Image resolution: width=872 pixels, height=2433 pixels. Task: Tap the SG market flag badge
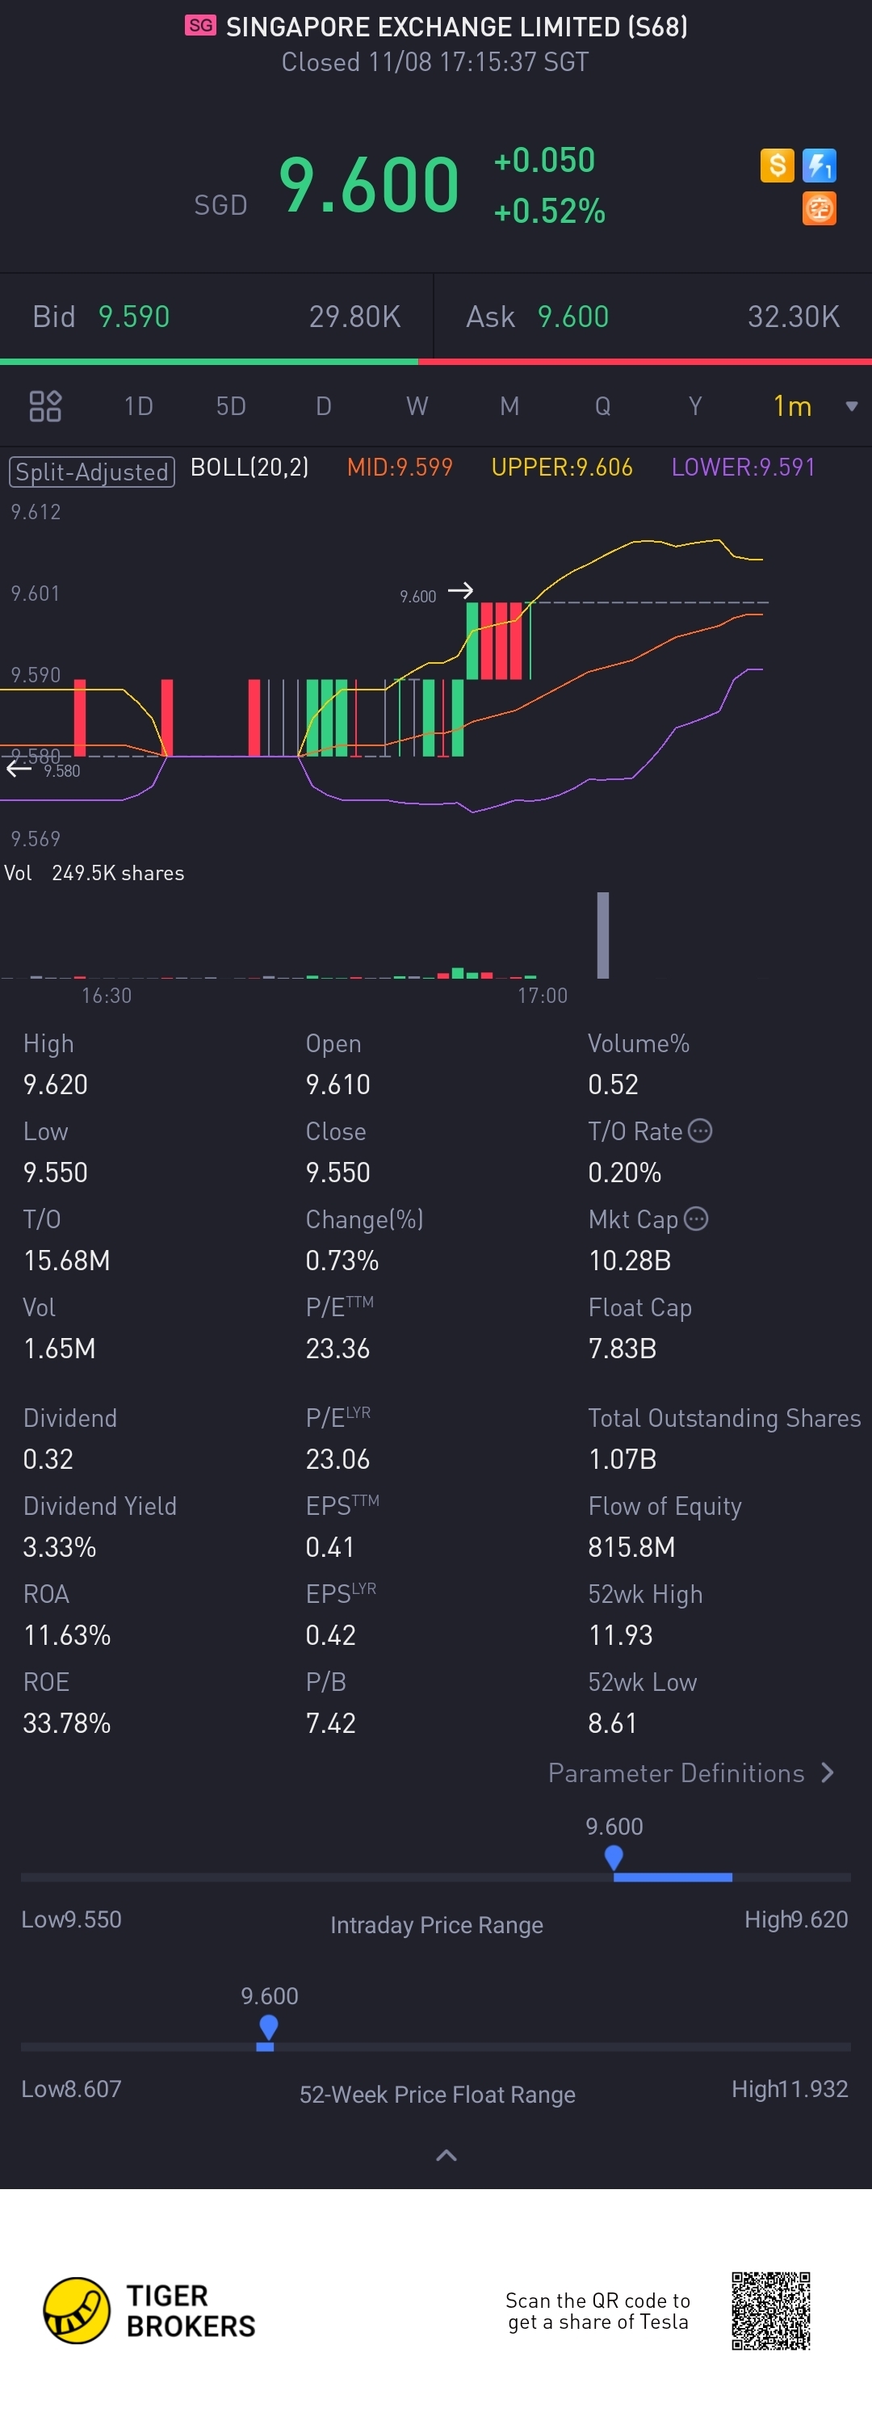tap(199, 26)
